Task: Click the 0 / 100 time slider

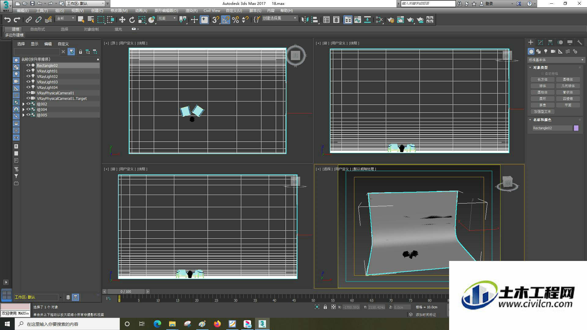Action: [126, 291]
